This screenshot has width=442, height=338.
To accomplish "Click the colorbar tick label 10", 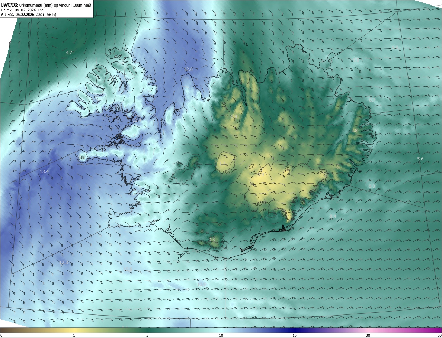I will 221,335.
